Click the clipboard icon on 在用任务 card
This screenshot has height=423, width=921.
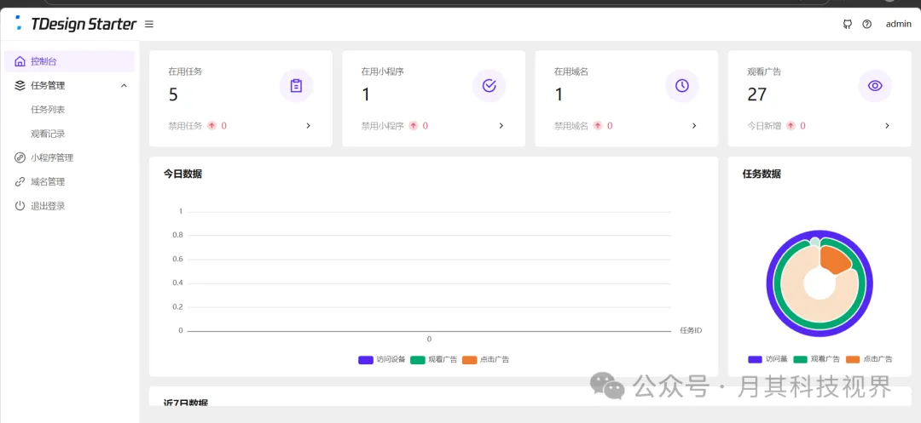[x=296, y=85]
